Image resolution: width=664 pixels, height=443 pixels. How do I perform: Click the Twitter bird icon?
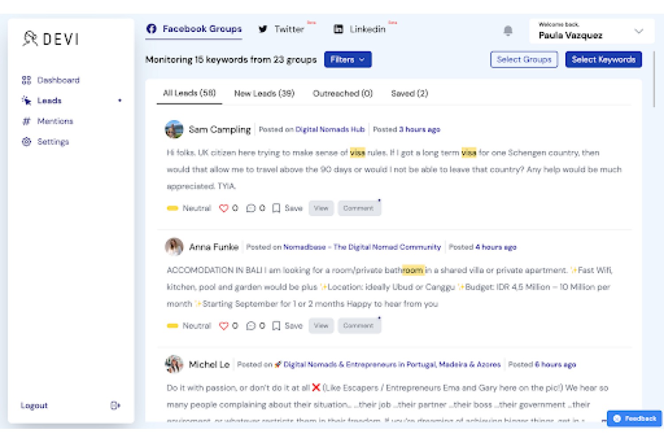tap(263, 29)
